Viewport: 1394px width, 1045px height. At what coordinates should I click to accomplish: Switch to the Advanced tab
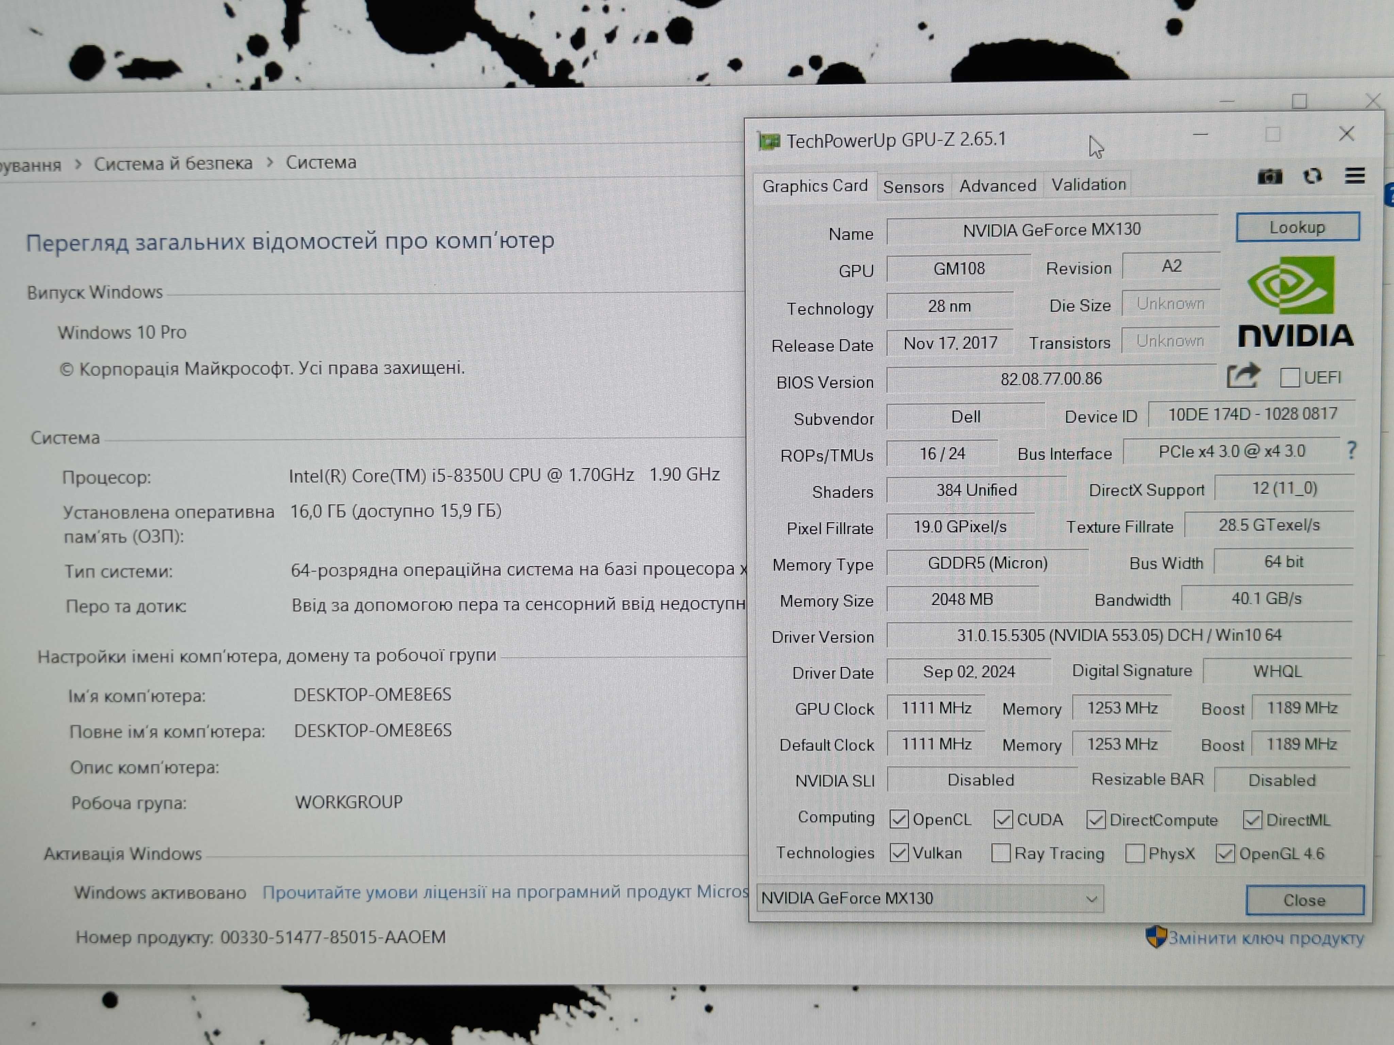coord(998,186)
